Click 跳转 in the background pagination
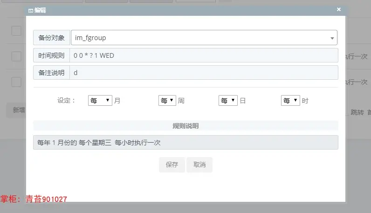Screen dimensions: 371x213 pyautogui.click(x=357, y=112)
